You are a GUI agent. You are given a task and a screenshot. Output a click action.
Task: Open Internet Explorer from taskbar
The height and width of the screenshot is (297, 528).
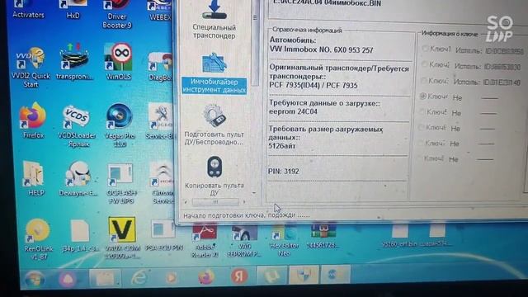click(x=139, y=277)
